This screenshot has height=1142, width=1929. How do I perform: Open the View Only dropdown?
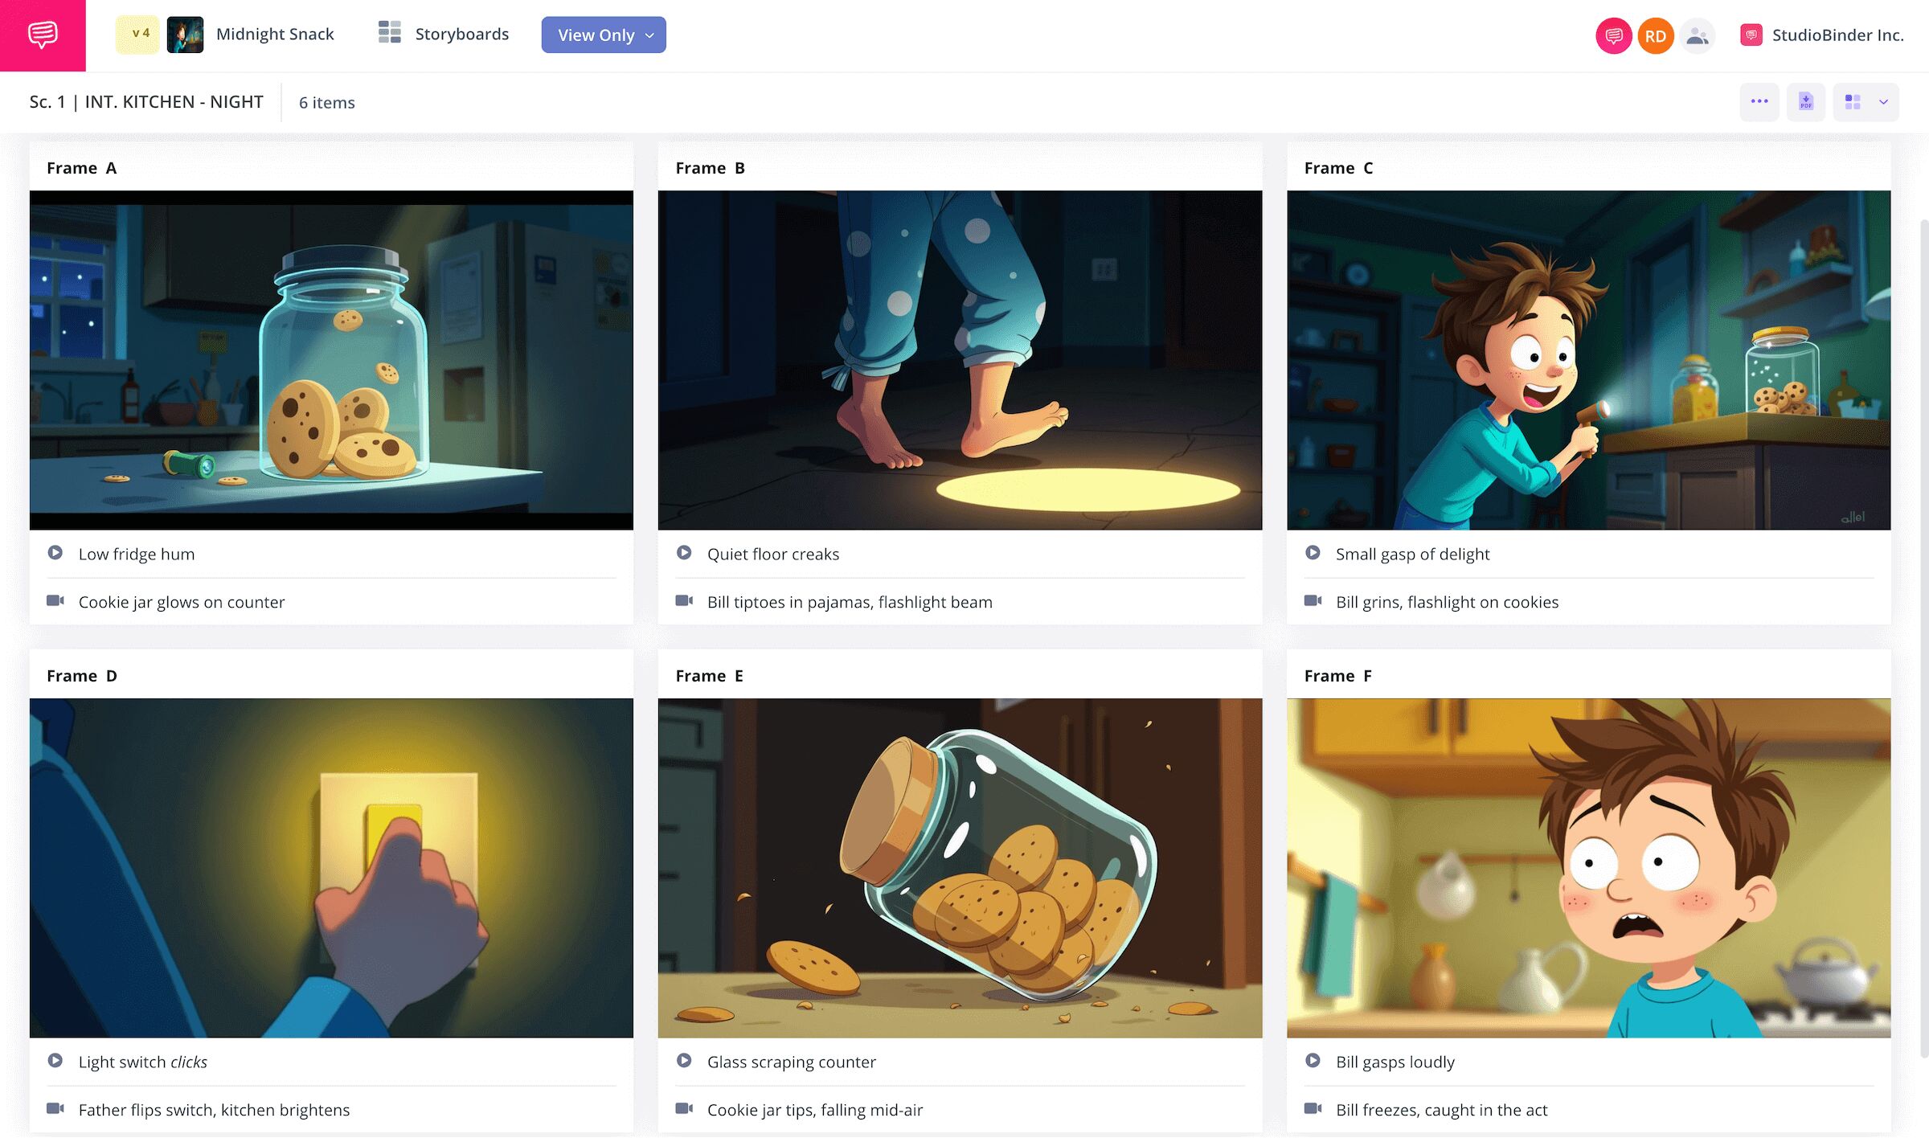[604, 35]
